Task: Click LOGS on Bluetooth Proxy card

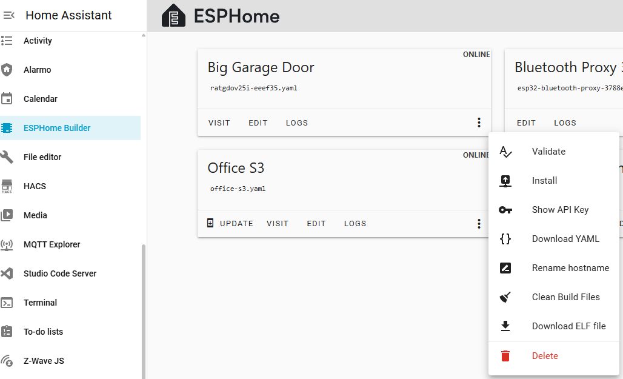Action: click(x=565, y=123)
